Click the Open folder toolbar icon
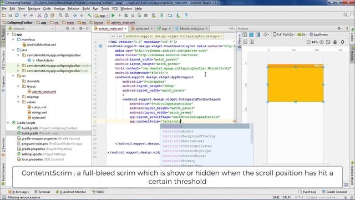The image size is (355, 200). click(x=4, y=16)
